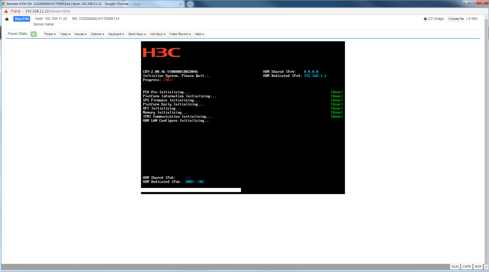
Task: Open the Send Keys dropdown menu
Action: (137, 34)
